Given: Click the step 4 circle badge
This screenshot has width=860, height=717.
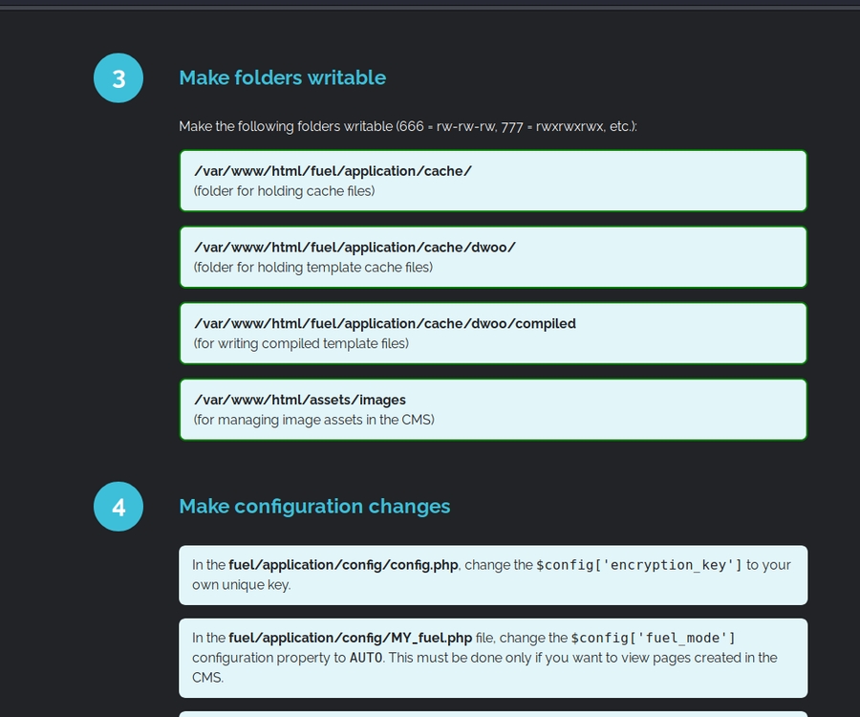Looking at the screenshot, I should click(118, 506).
